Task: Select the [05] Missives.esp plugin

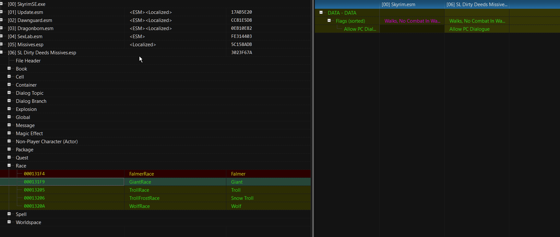Action: point(26,45)
